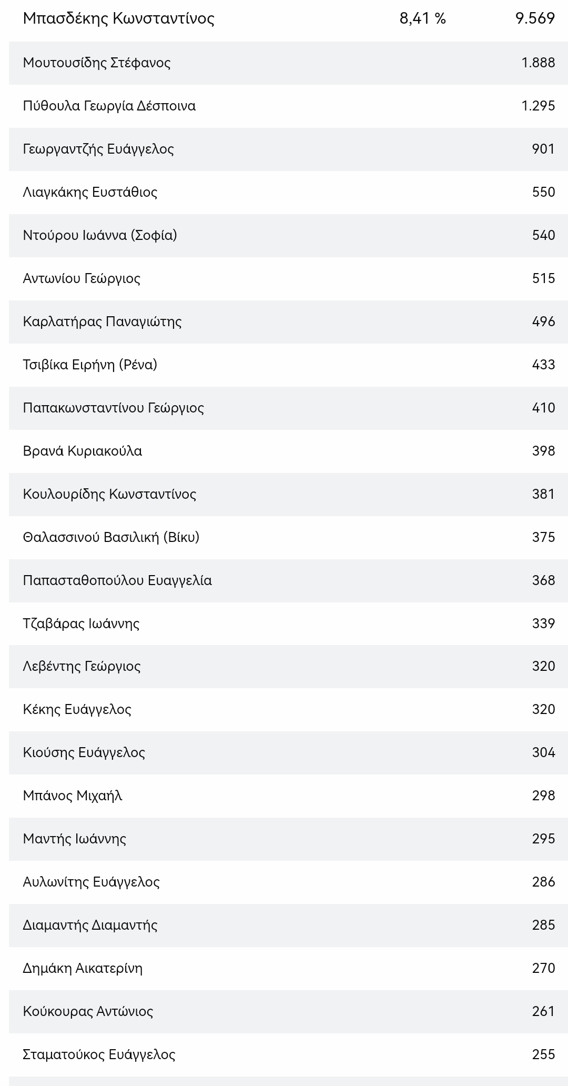
Task: Open Τσιβίκα Ειρήνη (Ρένα) entry
Action: (x=90, y=365)
